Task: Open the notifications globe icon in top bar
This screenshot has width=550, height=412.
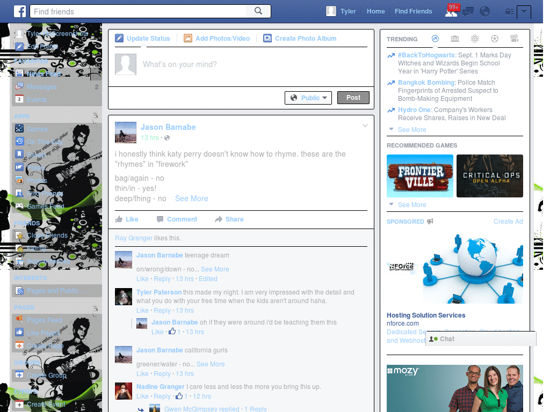Action: coord(484,12)
